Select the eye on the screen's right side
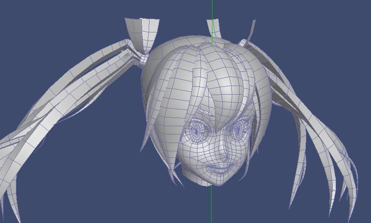371x223 pixels. (239, 128)
